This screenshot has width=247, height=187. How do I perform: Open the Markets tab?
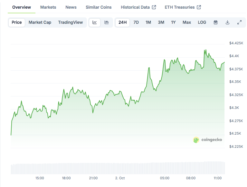(x=48, y=7)
